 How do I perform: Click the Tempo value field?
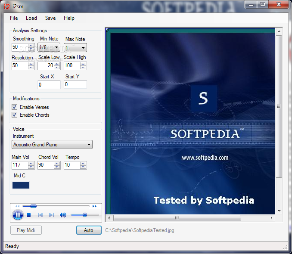(x=72, y=165)
